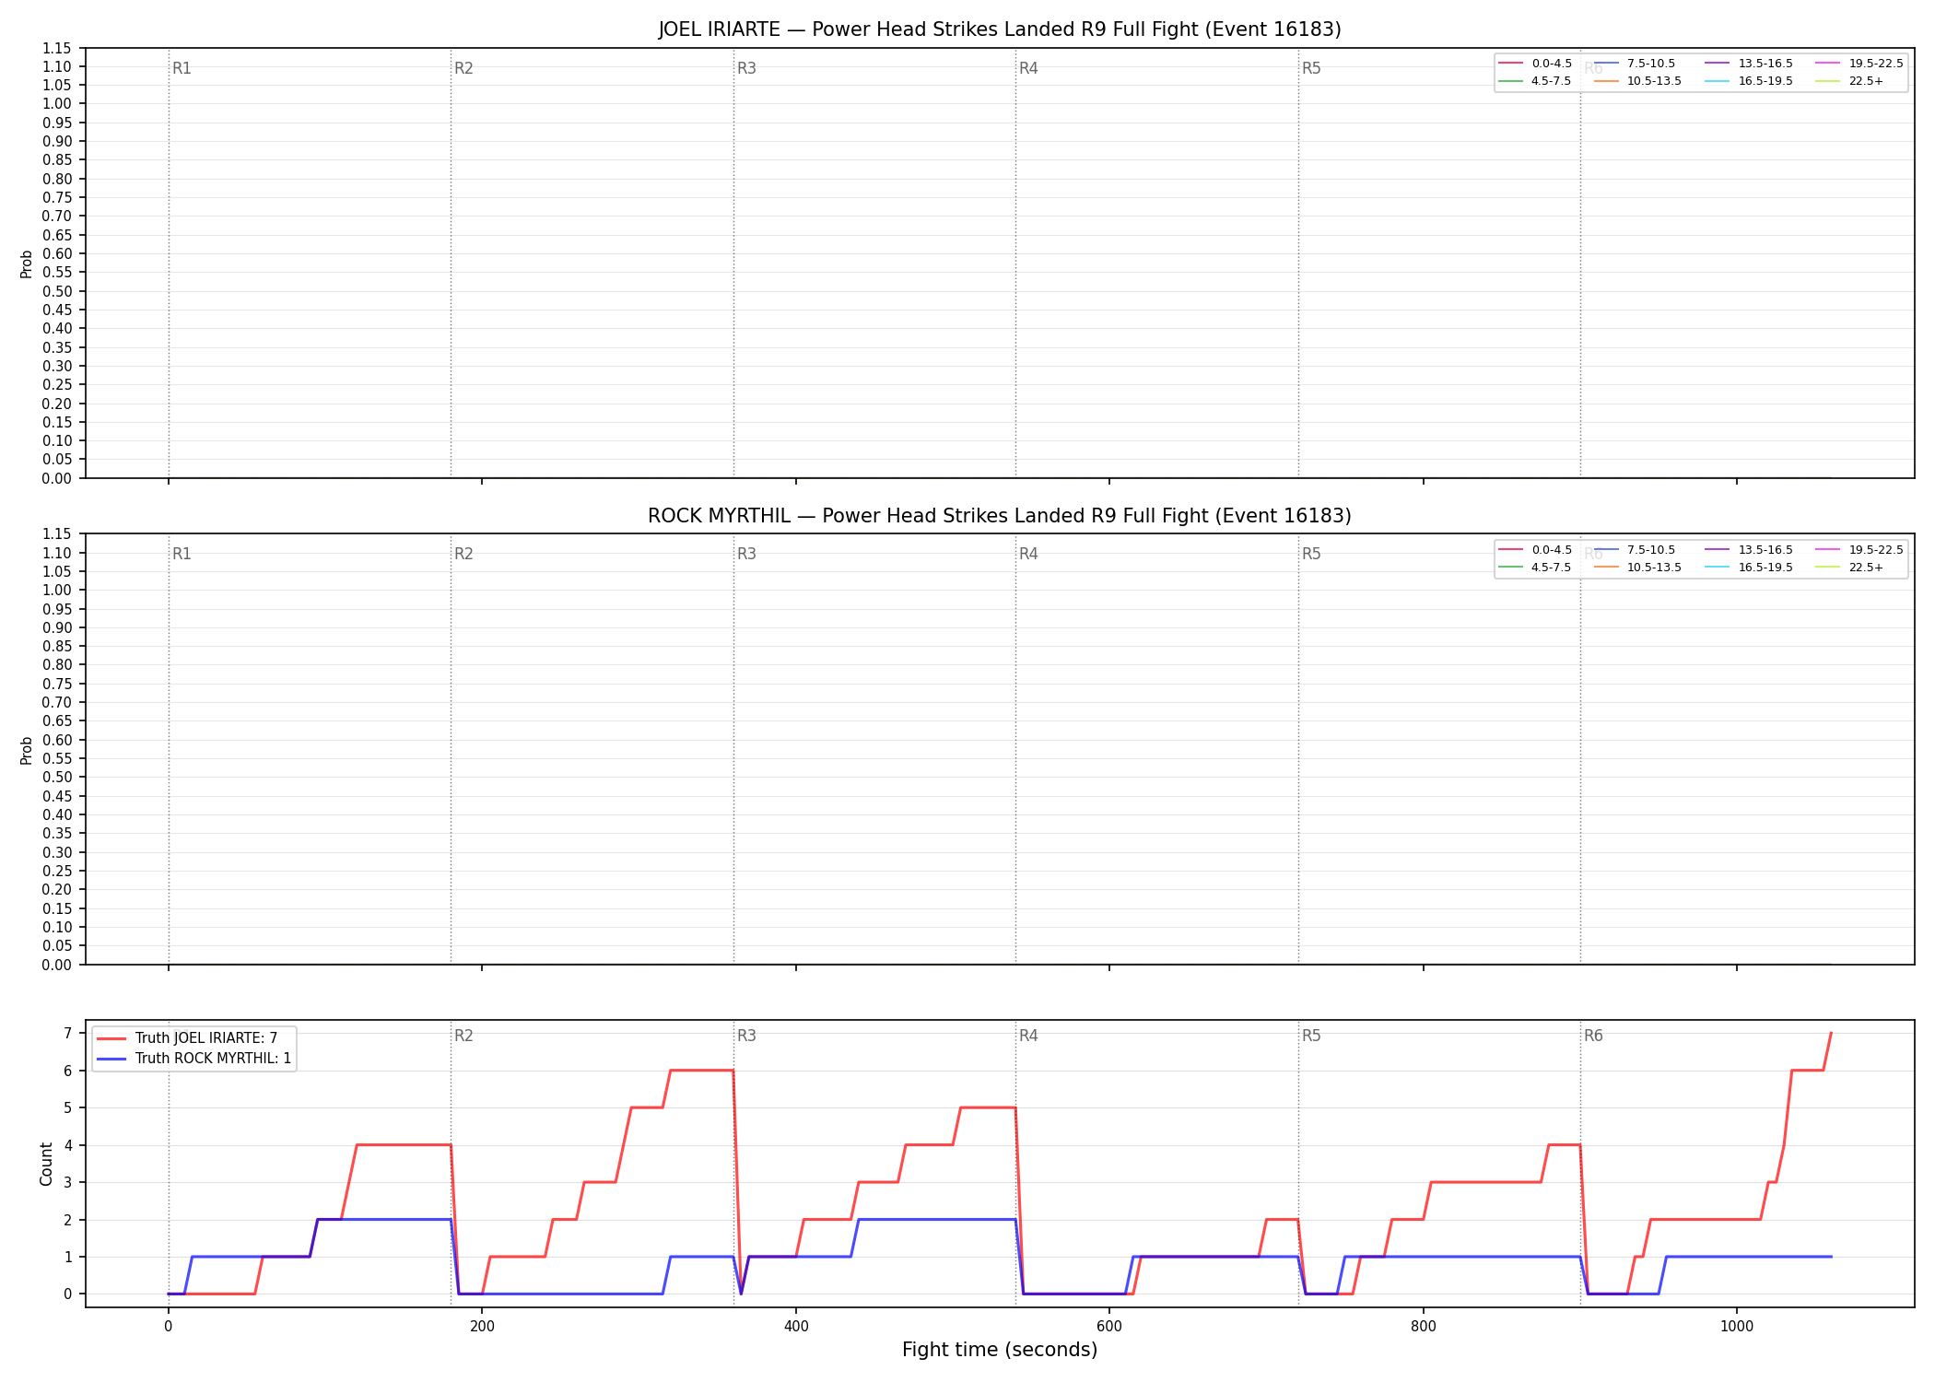Click the R1 round marker in ROCK MYRTHIL chart
This screenshot has width=1935, height=1382.
click(x=182, y=554)
